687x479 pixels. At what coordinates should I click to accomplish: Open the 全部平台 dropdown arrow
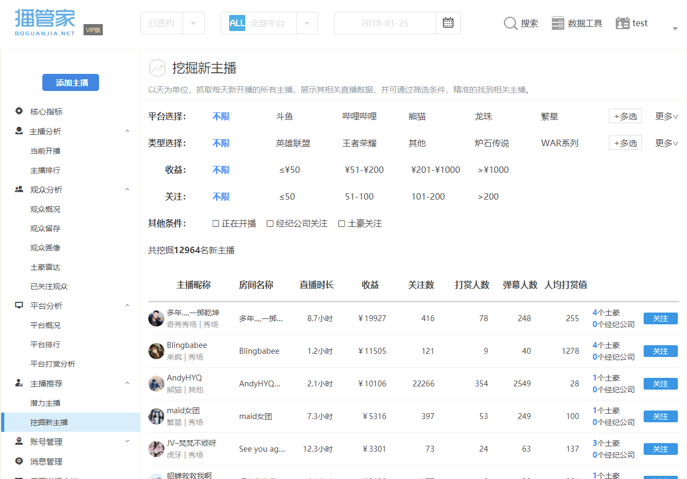coord(307,23)
